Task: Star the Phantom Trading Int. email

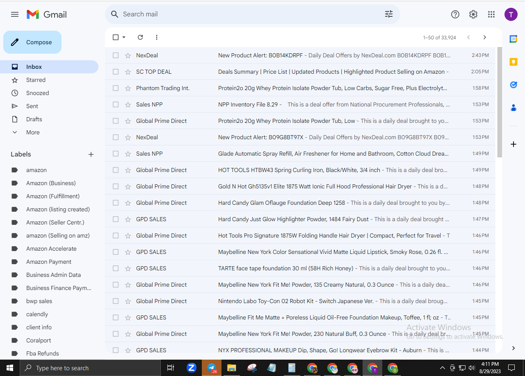Action: coord(128,88)
